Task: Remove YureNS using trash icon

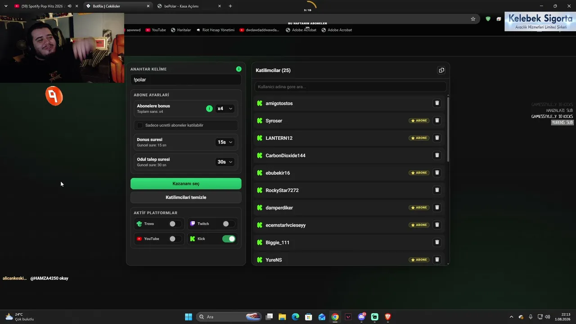Action: coord(436,260)
